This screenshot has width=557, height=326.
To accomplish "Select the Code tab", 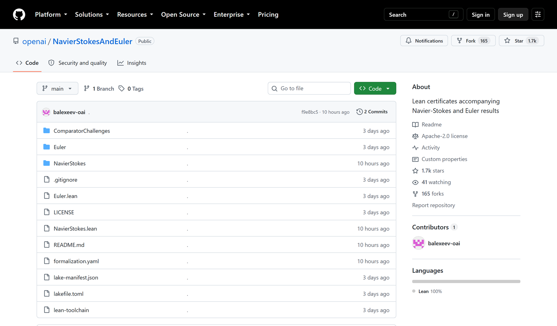I will point(27,63).
